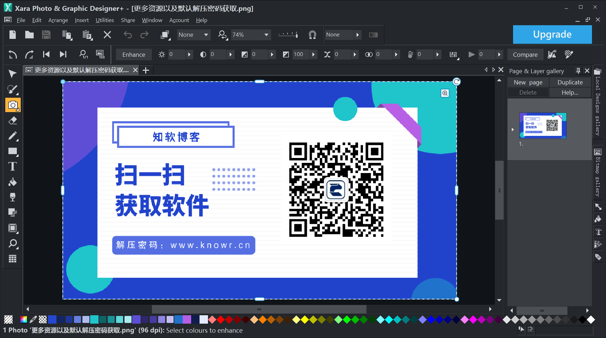Screen dimensions: 606x338
Task: Click the Upgrade button
Action: point(552,34)
